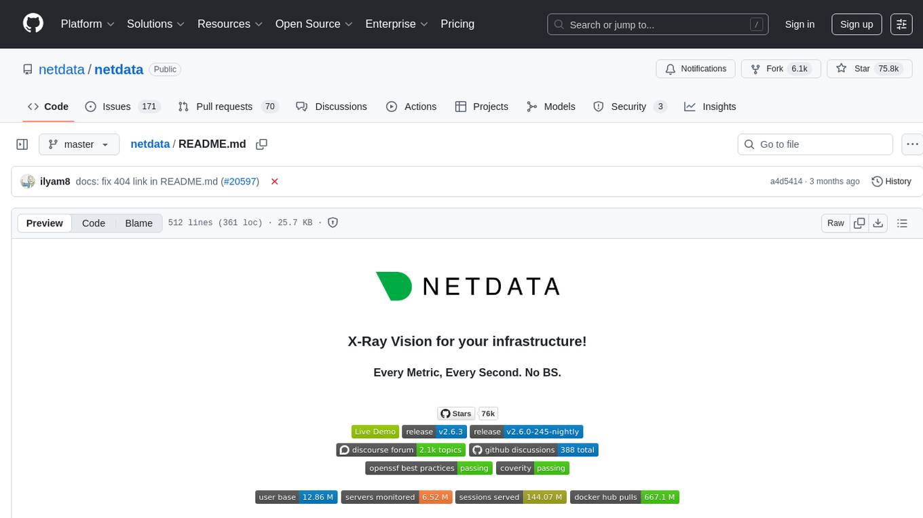The height and width of the screenshot is (518, 923).
Task: Open the discourse forum badge
Action: pos(401,450)
